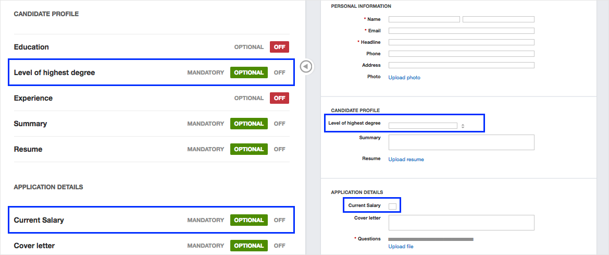This screenshot has width=609, height=255.
Task: Turn Cover letter OFF
Action: point(280,246)
